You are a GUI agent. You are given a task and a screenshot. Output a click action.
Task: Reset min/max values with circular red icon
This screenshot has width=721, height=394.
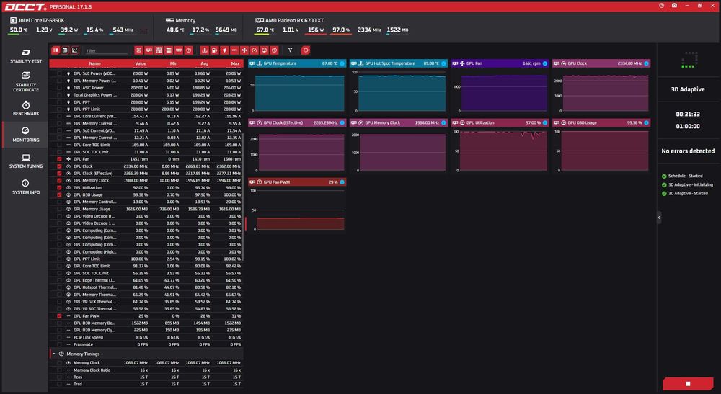click(305, 50)
